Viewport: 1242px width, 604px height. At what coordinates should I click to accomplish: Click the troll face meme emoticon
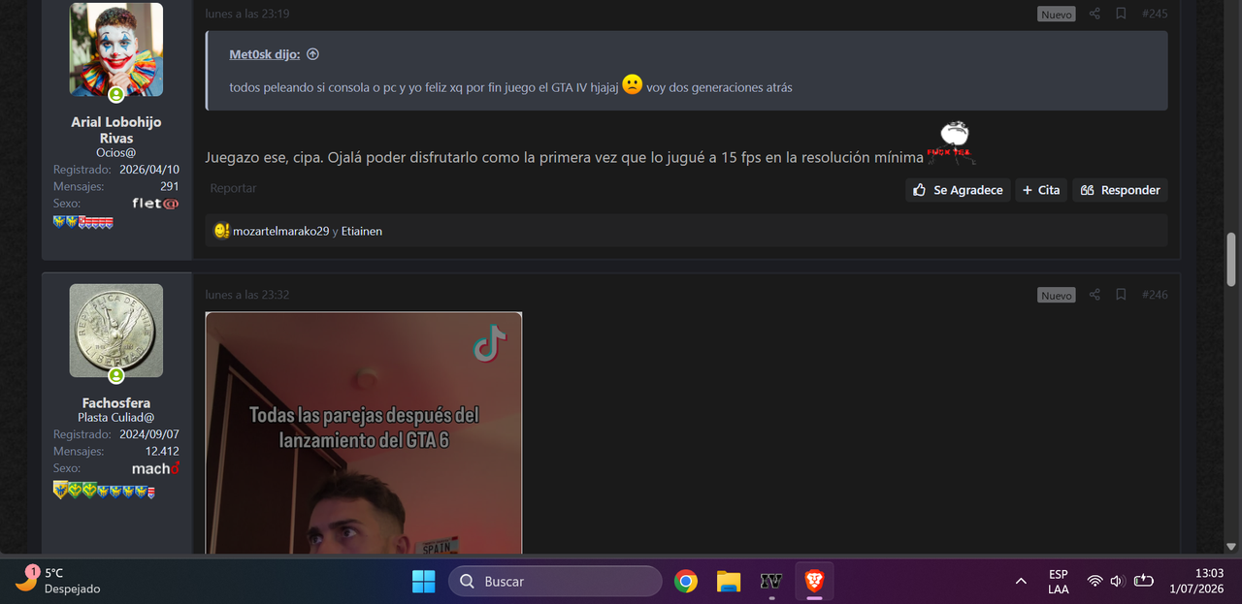tap(952, 142)
